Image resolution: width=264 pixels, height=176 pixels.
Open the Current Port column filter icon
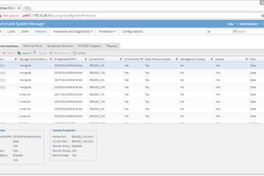pos(120,59)
